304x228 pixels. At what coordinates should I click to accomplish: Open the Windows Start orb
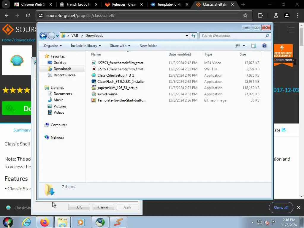[x=8, y=222]
